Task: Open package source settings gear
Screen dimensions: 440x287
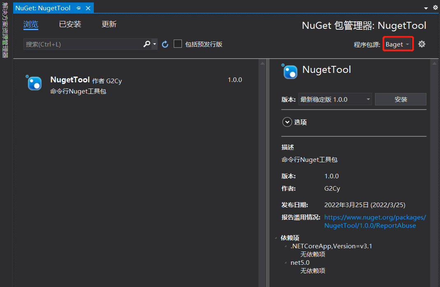Action: pyautogui.click(x=421, y=44)
